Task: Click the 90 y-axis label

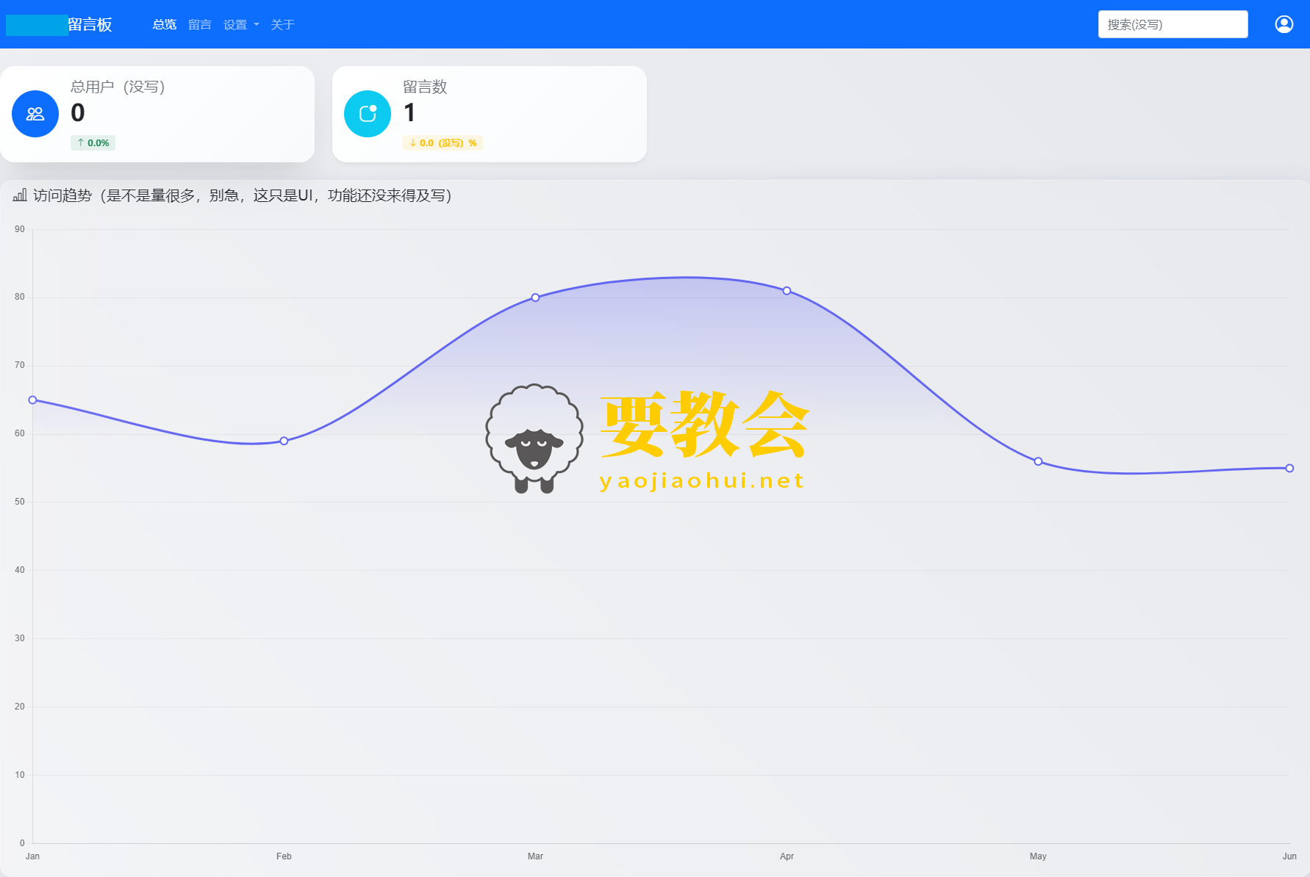Action: [20, 229]
